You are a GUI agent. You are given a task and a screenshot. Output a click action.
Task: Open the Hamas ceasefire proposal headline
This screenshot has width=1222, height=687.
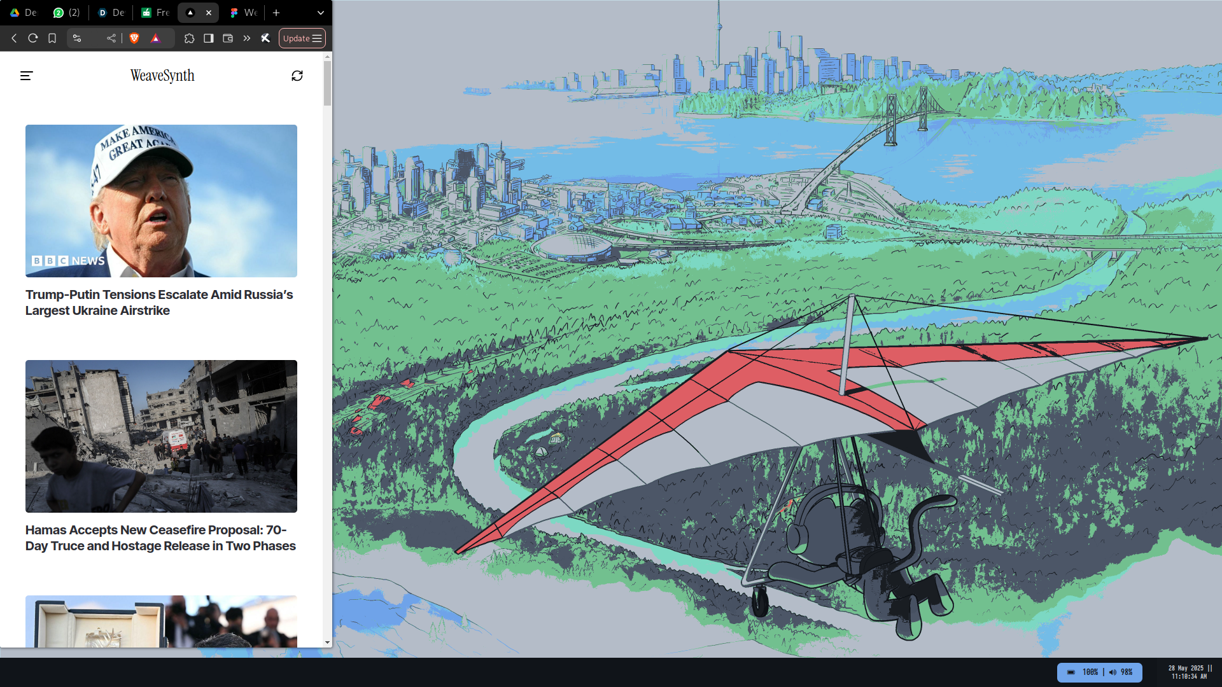click(x=160, y=538)
